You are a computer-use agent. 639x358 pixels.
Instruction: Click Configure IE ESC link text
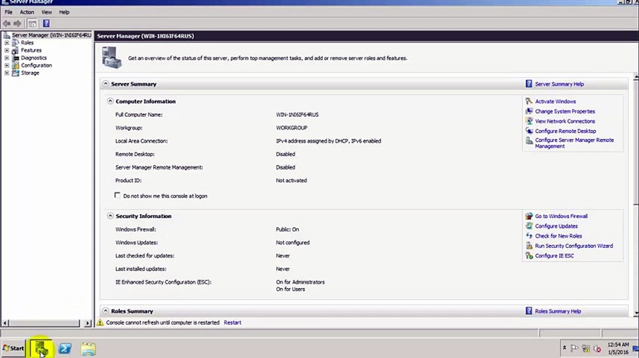click(x=554, y=256)
